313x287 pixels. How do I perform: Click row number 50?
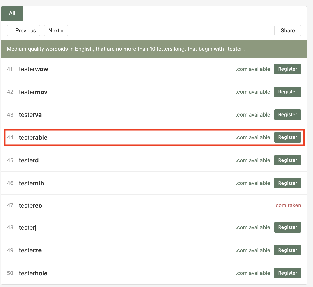coord(10,273)
